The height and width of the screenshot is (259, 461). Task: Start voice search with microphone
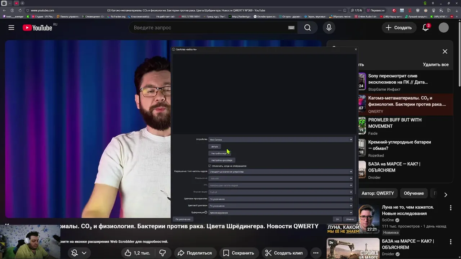329,28
